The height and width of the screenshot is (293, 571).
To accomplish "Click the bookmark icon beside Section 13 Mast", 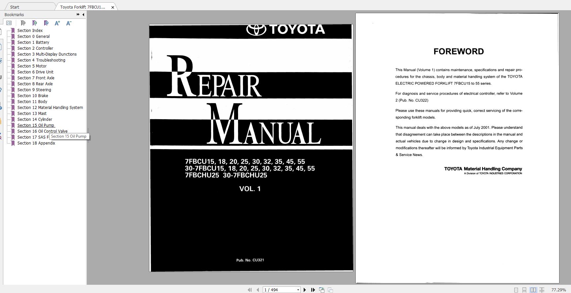I will point(13,114).
